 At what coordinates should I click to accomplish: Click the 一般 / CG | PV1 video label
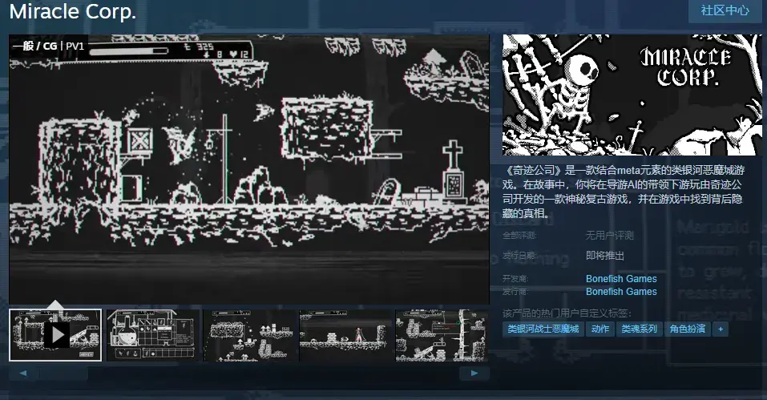(48, 46)
